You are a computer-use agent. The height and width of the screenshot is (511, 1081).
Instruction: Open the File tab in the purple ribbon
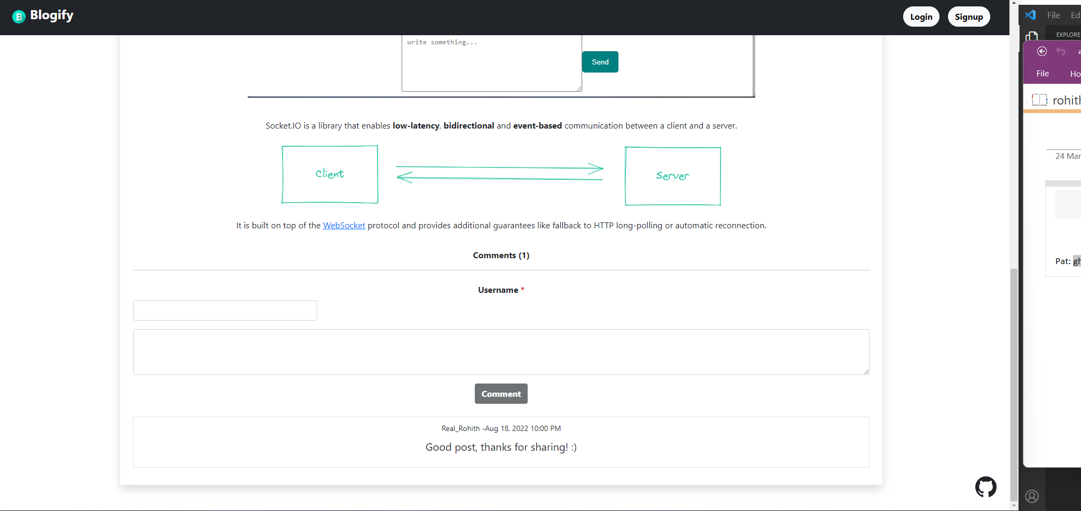click(1042, 74)
